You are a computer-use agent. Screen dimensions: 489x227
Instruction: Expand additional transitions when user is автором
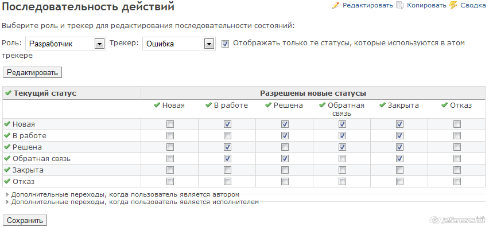125,195
